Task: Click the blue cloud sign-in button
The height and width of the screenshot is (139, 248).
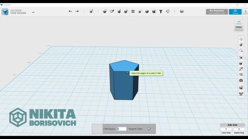Action: 235,12
